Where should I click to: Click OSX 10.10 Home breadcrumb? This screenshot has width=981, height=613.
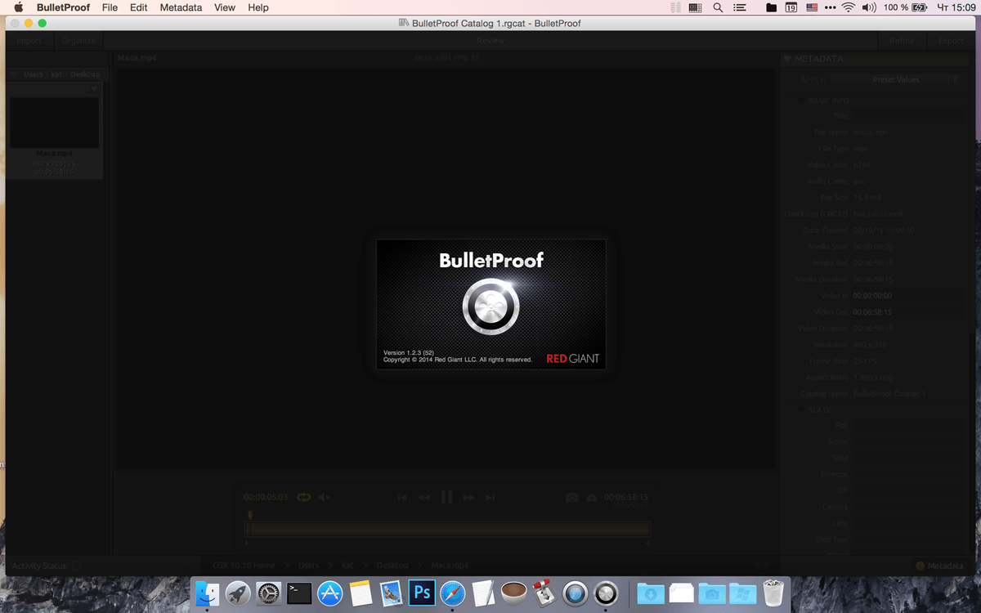pos(242,566)
